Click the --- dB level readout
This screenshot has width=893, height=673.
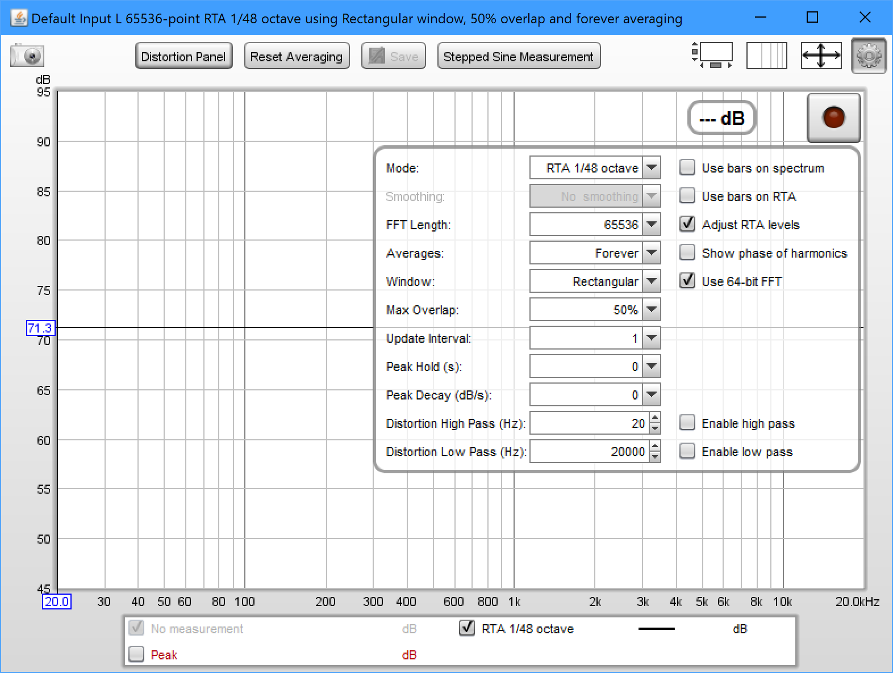click(721, 118)
